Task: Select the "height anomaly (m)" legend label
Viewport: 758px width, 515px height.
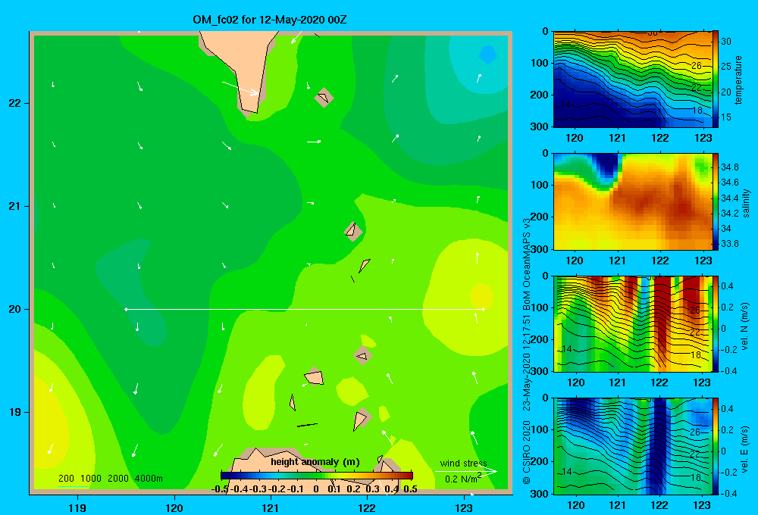Action: (x=315, y=462)
